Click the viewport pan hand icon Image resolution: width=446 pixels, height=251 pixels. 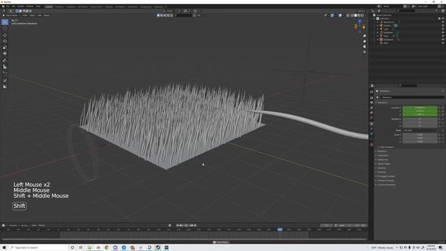click(x=364, y=41)
